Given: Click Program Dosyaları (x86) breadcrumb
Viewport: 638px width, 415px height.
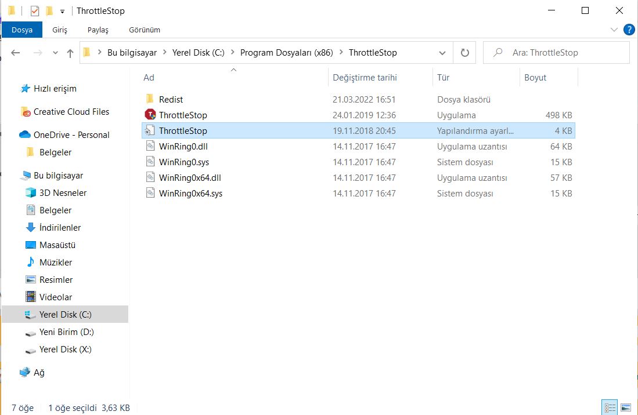Looking at the screenshot, I should coord(286,53).
